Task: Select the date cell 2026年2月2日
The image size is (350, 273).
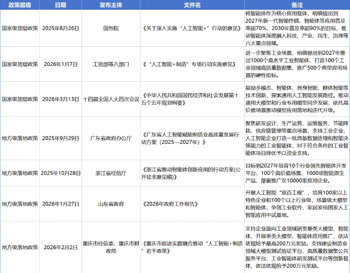Action: tap(61, 247)
